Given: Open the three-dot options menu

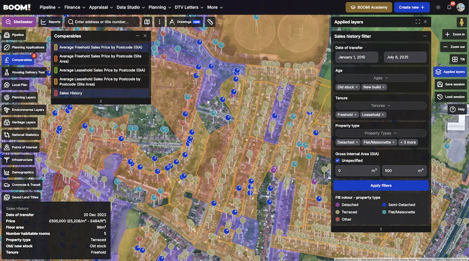Looking at the screenshot, I should [159, 22].
